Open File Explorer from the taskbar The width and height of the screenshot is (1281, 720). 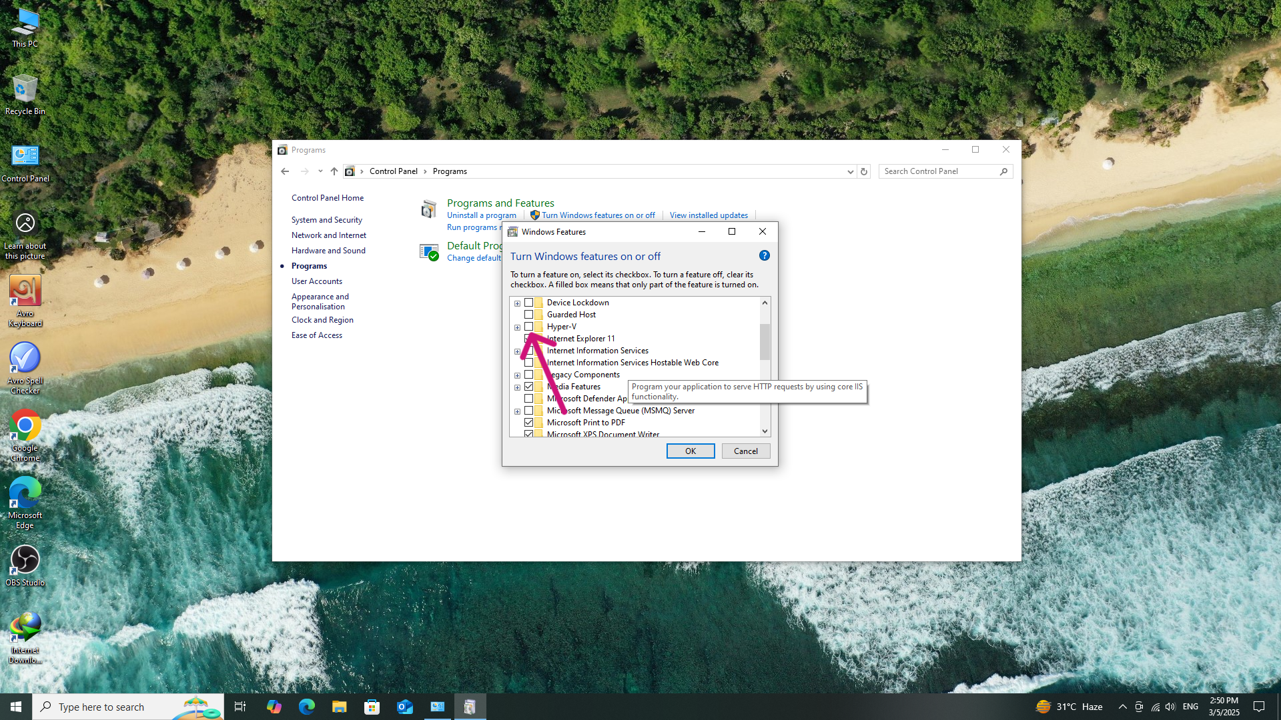coord(339,707)
